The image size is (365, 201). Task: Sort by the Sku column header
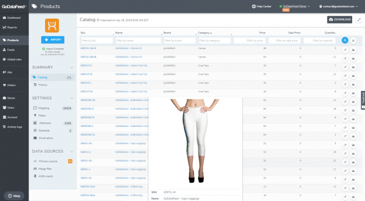pyautogui.click(x=83, y=33)
